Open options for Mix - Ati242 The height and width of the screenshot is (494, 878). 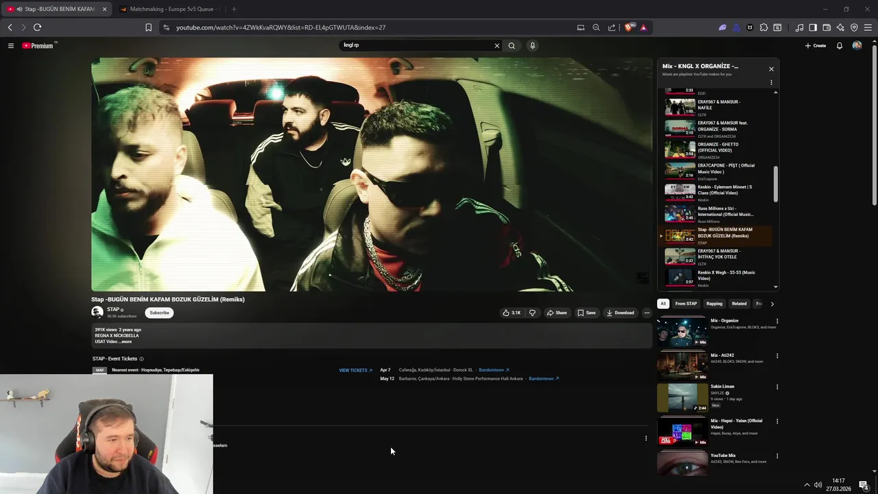click(777, 356)
